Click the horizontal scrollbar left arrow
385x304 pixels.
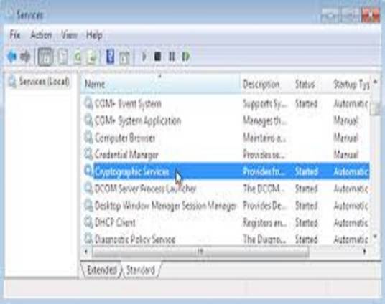[x=86, y=251]
